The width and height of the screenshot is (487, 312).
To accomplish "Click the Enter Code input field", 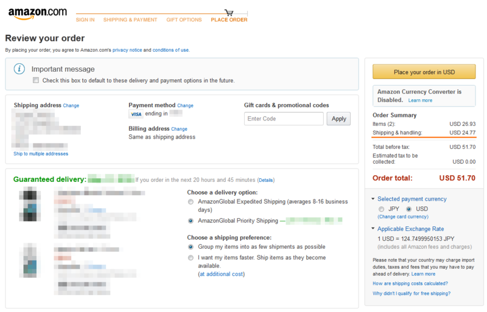I will [284, 119].
